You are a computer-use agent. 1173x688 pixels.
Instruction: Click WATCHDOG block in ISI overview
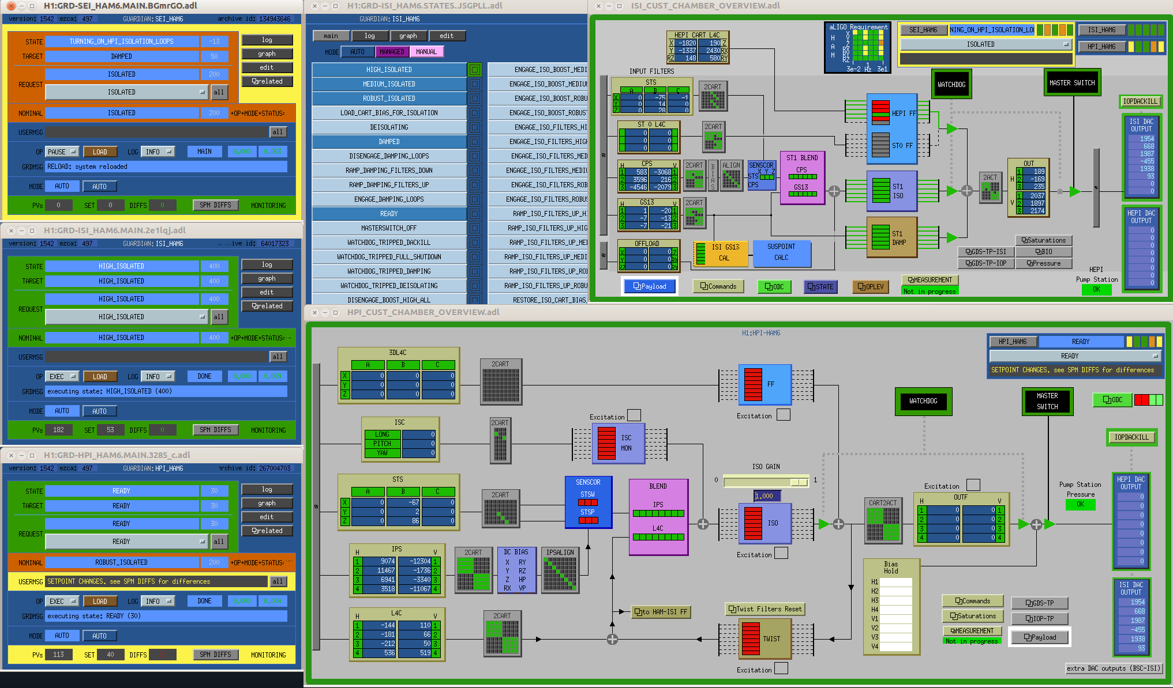[951, 85]
